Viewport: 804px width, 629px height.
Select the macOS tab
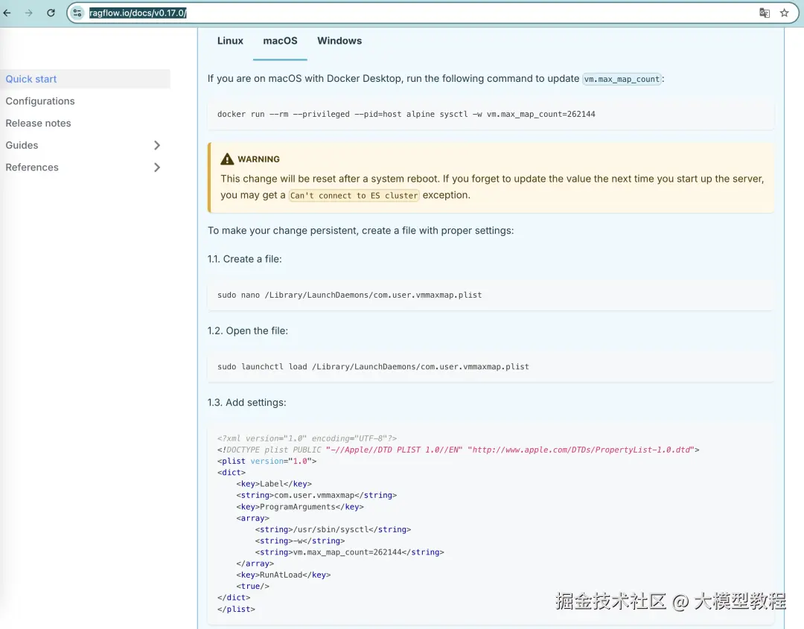pos(280,40)
